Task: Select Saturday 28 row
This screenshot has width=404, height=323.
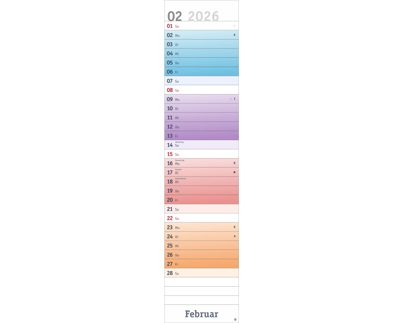Action: coord(202,273)
